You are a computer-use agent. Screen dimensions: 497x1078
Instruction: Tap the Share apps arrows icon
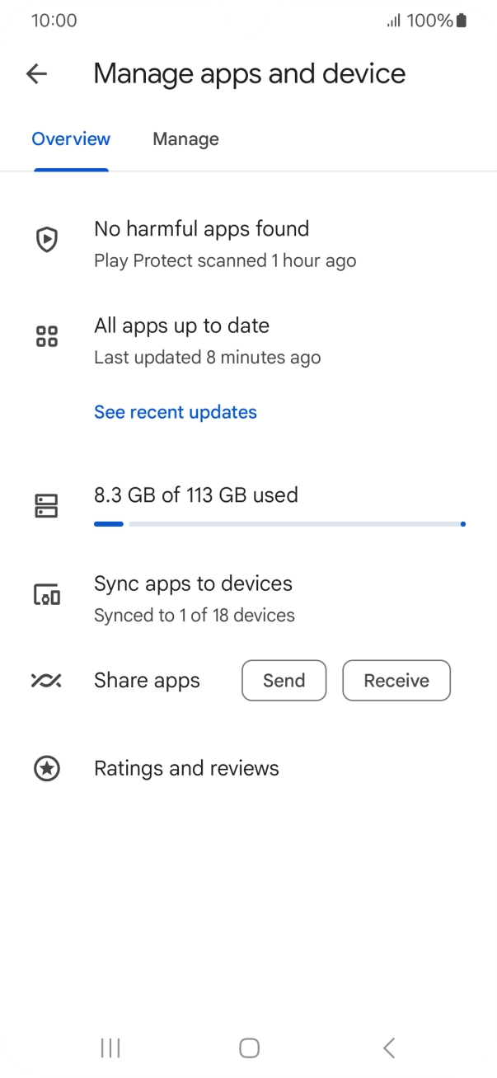point(47,681)
